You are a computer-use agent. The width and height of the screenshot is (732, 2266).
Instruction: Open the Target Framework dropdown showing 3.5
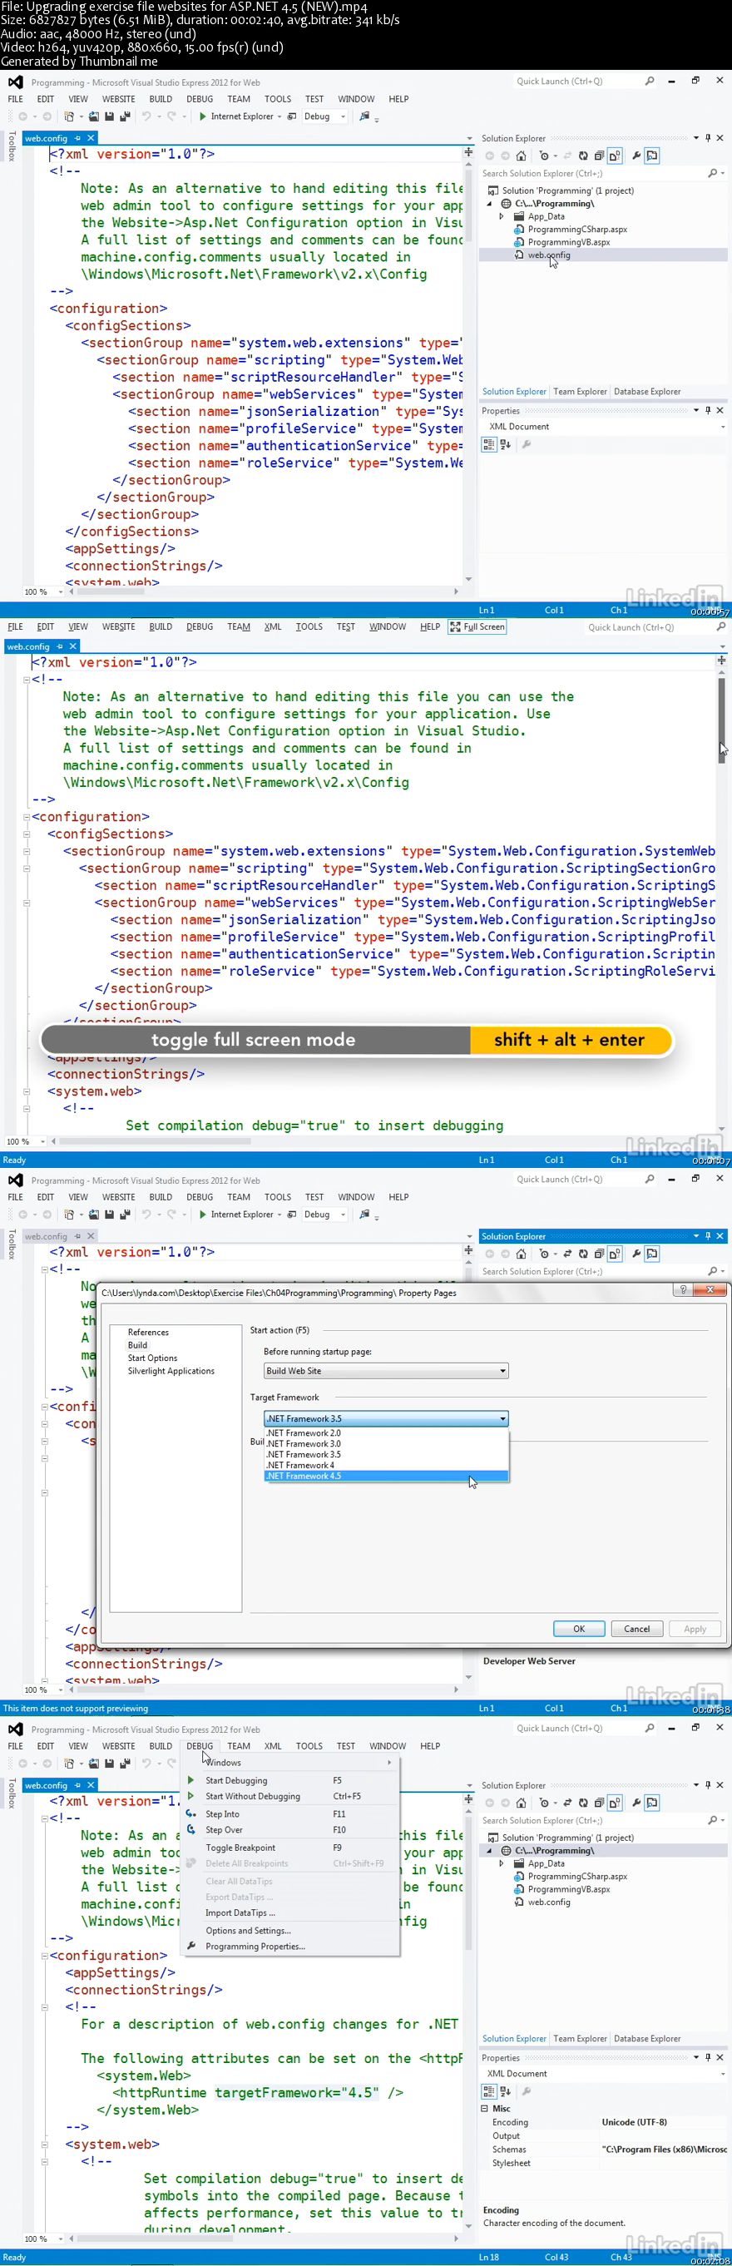pyautogui.click(x=386, y=1418)
